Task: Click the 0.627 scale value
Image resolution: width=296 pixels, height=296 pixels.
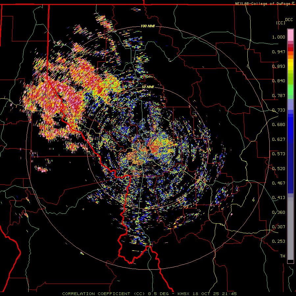Action: [x=279, y=139]
